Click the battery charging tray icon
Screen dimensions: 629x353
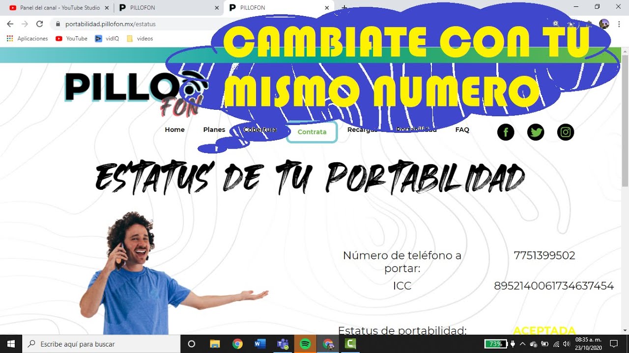coord(544,344)
